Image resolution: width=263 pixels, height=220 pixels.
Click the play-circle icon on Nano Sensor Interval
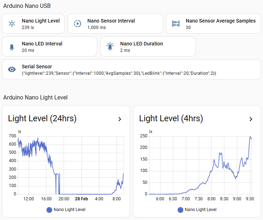[78, 24]
